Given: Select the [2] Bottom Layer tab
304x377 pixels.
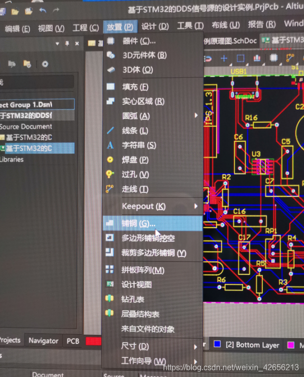Looking at the screenshot, I should click(252, 345).
